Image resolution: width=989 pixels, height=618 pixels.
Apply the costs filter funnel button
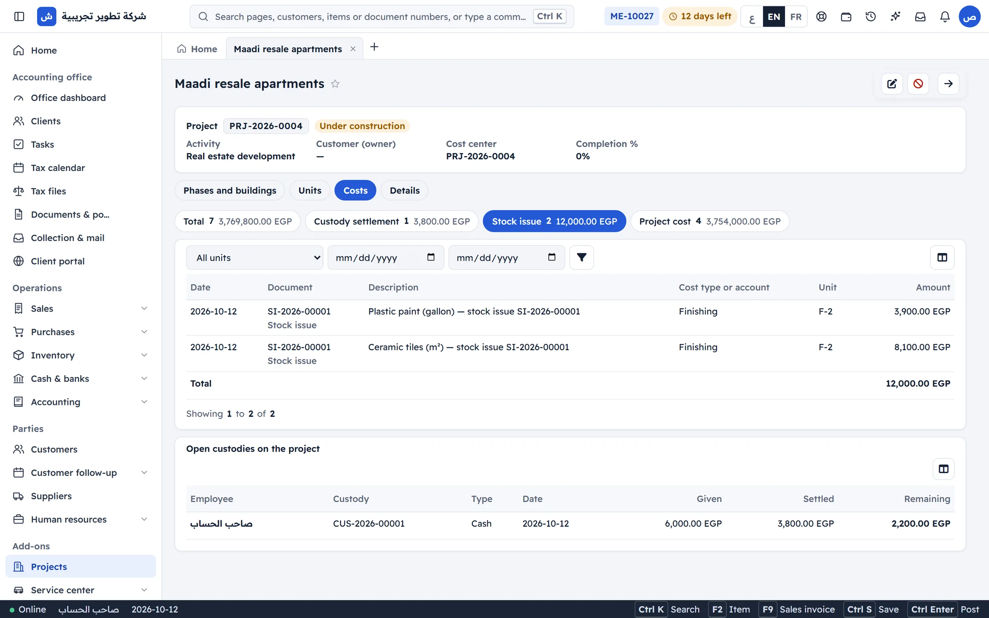[x=581, y=257]
